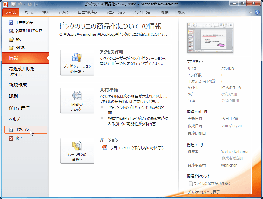Click the スライド数 label in properties
263x199 pixels.
click(194, 75)
